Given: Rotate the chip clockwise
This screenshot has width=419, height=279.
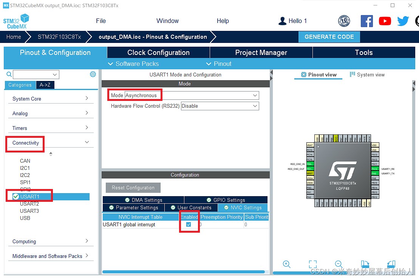Looking at the screenshot, I should (x=365, y=264).
